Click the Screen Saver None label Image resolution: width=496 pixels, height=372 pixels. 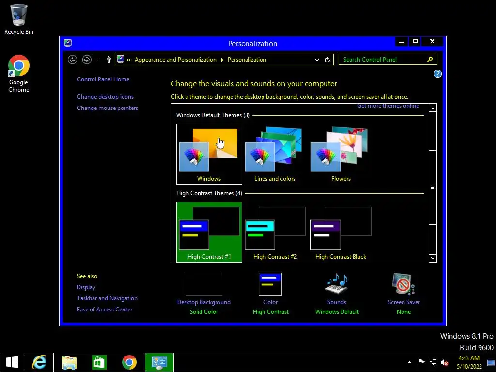(x=403, y=312)
